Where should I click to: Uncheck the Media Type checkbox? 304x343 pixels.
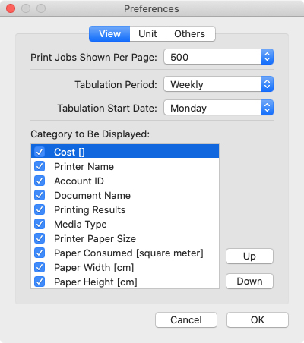point(40,224)
